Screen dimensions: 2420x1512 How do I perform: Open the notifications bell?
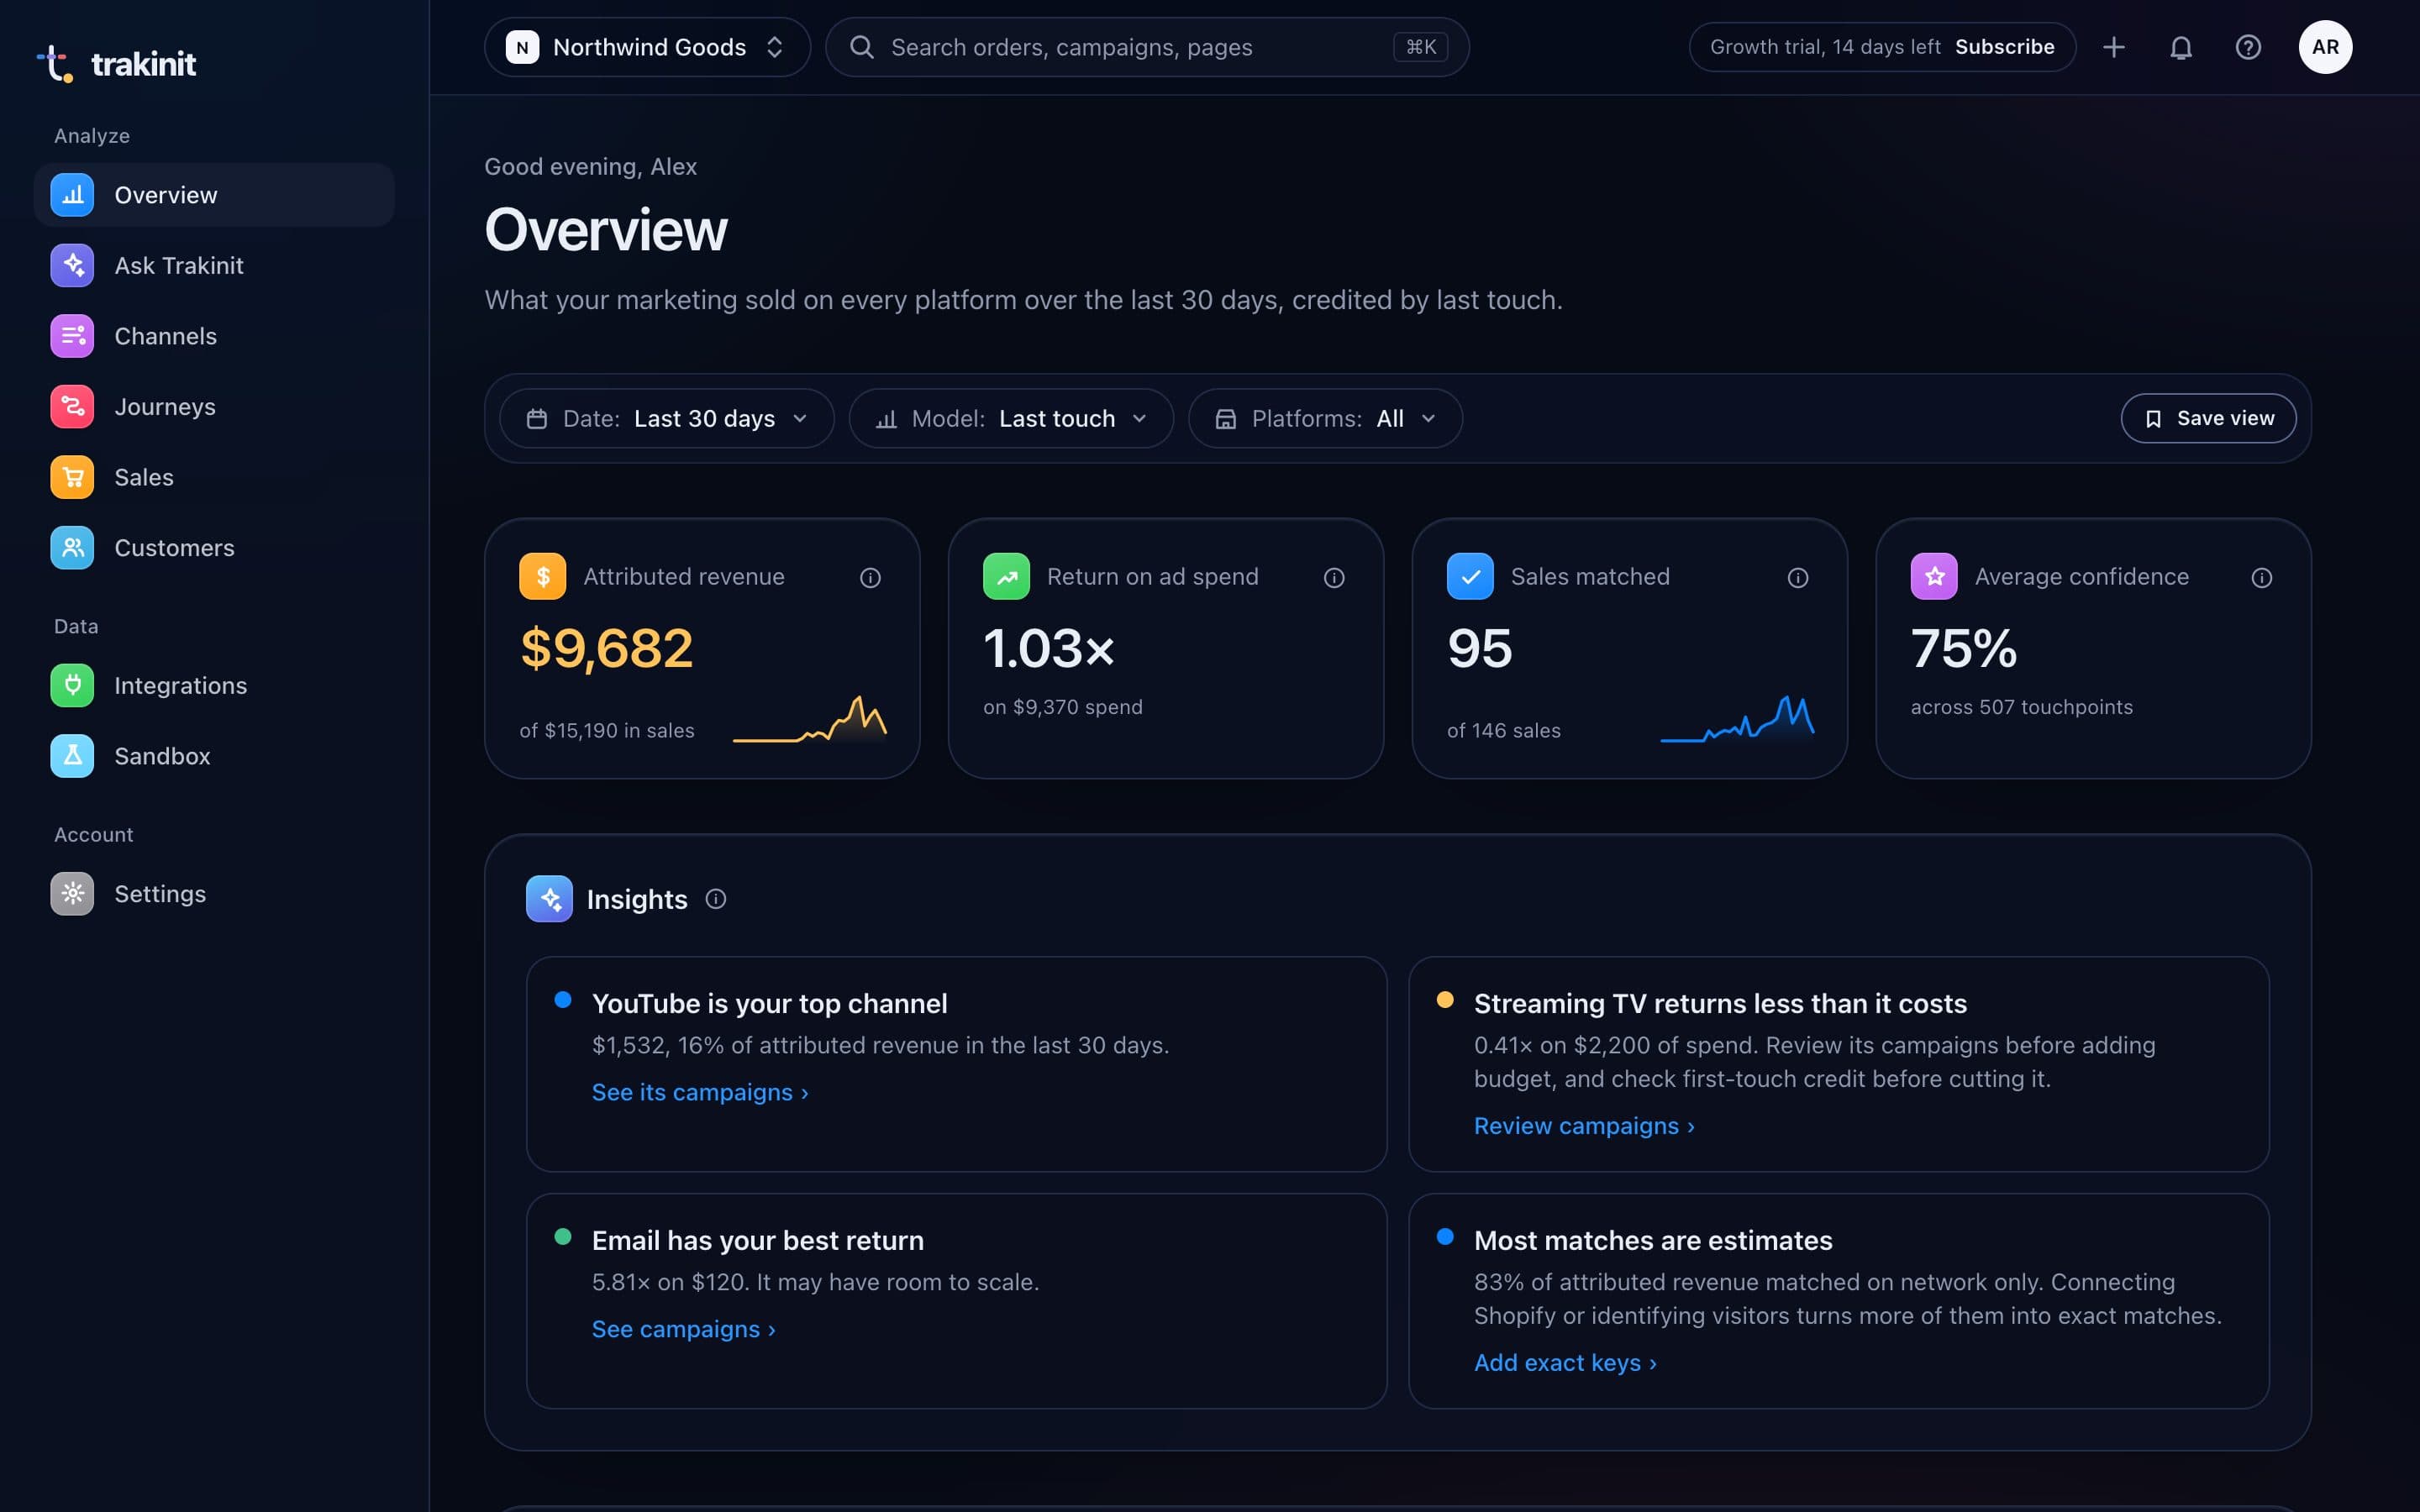click(x=2181, y=47)
